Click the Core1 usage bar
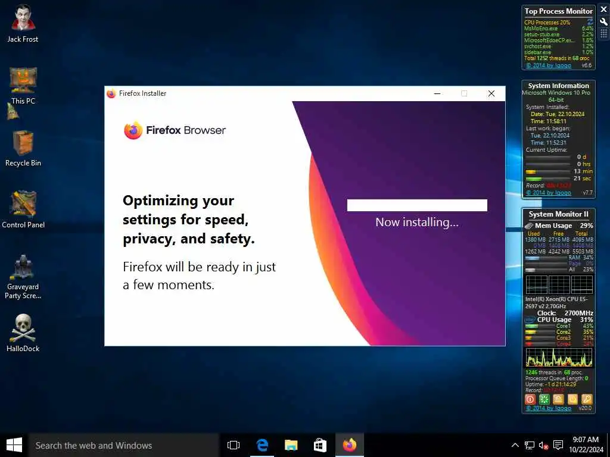 point(540,327)
